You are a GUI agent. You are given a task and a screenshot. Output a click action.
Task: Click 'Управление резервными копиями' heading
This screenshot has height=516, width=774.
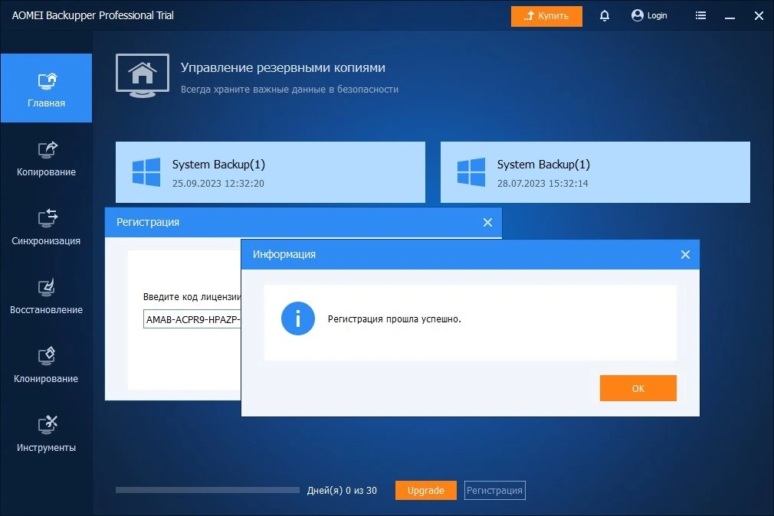tap(283, 67)
